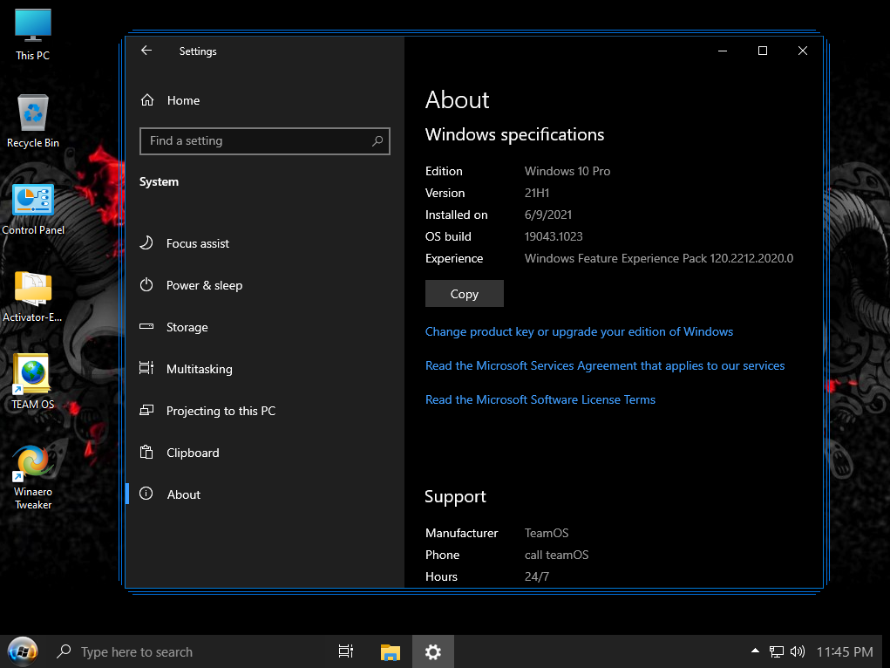
Task: Click the Focus assist moon icon
Action: pos(146,243)
